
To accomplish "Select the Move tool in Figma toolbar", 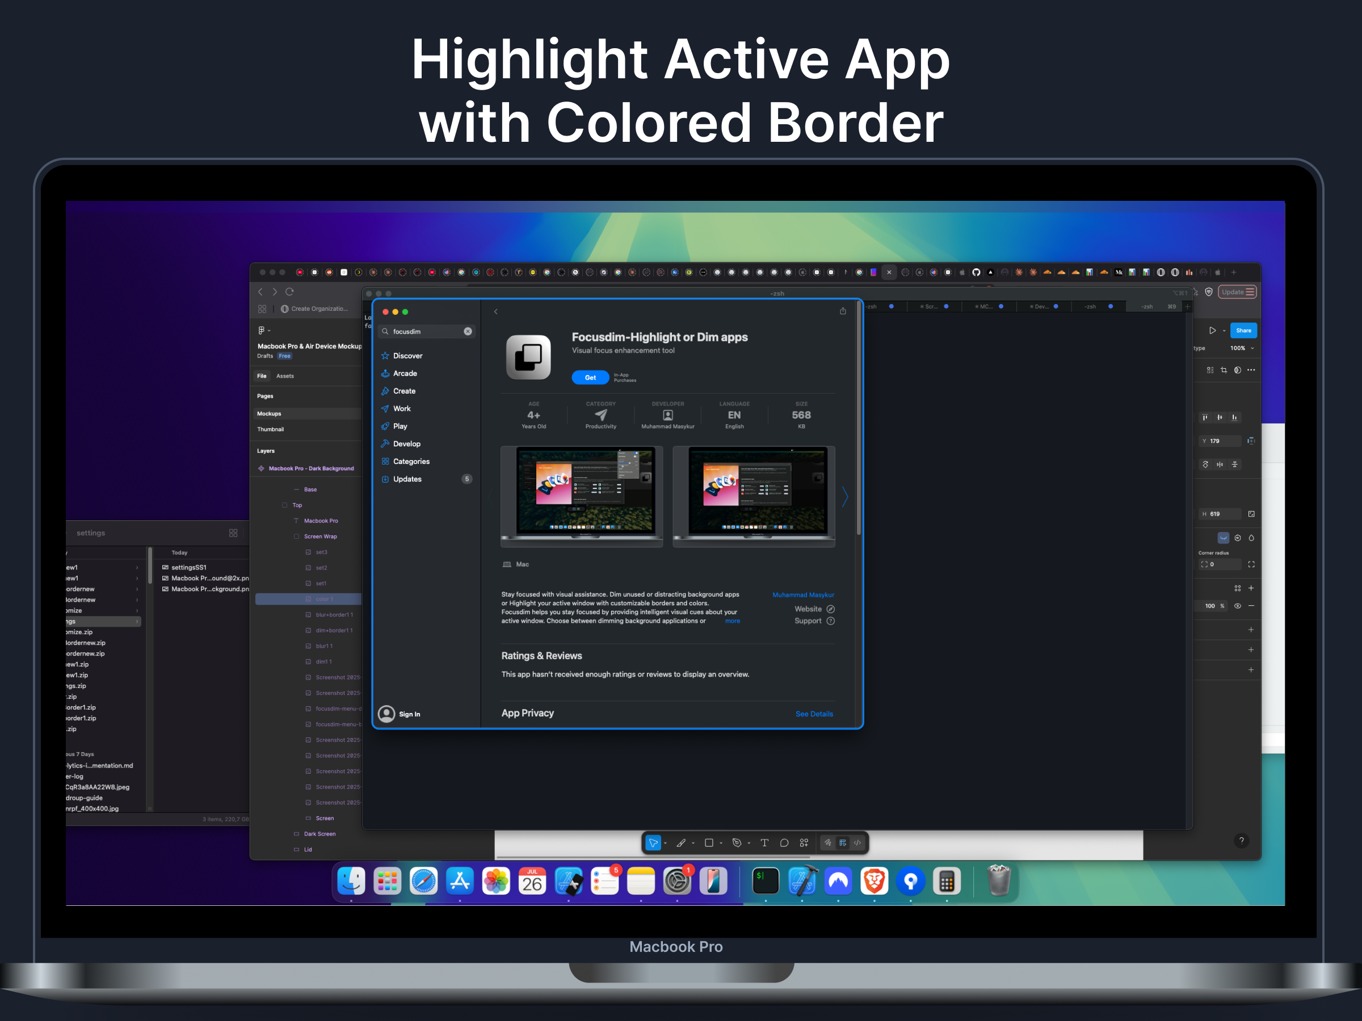I will point(653,842).
